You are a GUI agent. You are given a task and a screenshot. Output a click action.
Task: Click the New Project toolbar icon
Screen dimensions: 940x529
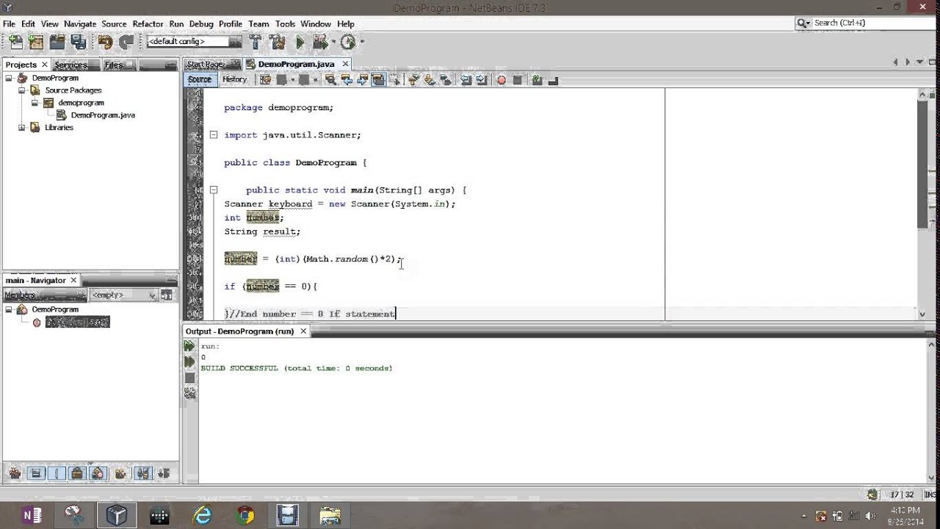(35, 42)
